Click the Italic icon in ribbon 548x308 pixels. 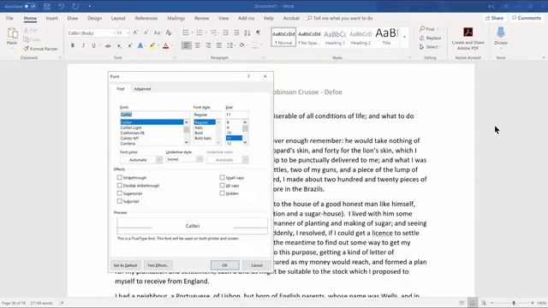pyautogui.click(x=83, y=45)
